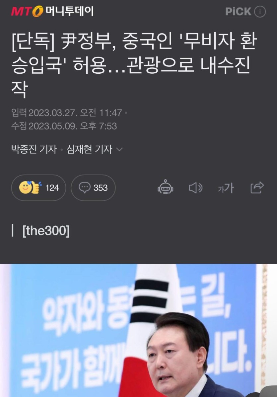Open the 124 reactions button

coord(38,188)
